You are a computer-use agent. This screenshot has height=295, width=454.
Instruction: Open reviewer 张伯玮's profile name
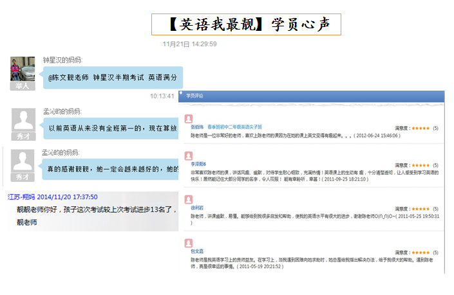(196, 128)
